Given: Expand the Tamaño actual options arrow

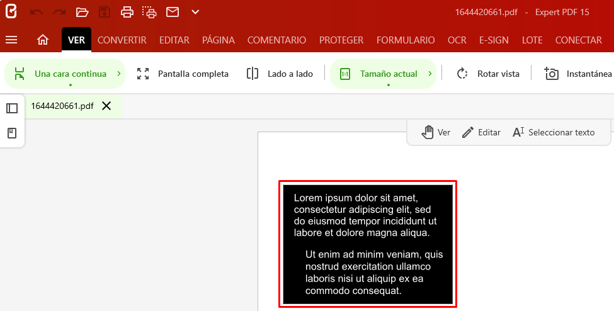Looking at the screenshot, I should pos(430,74).
